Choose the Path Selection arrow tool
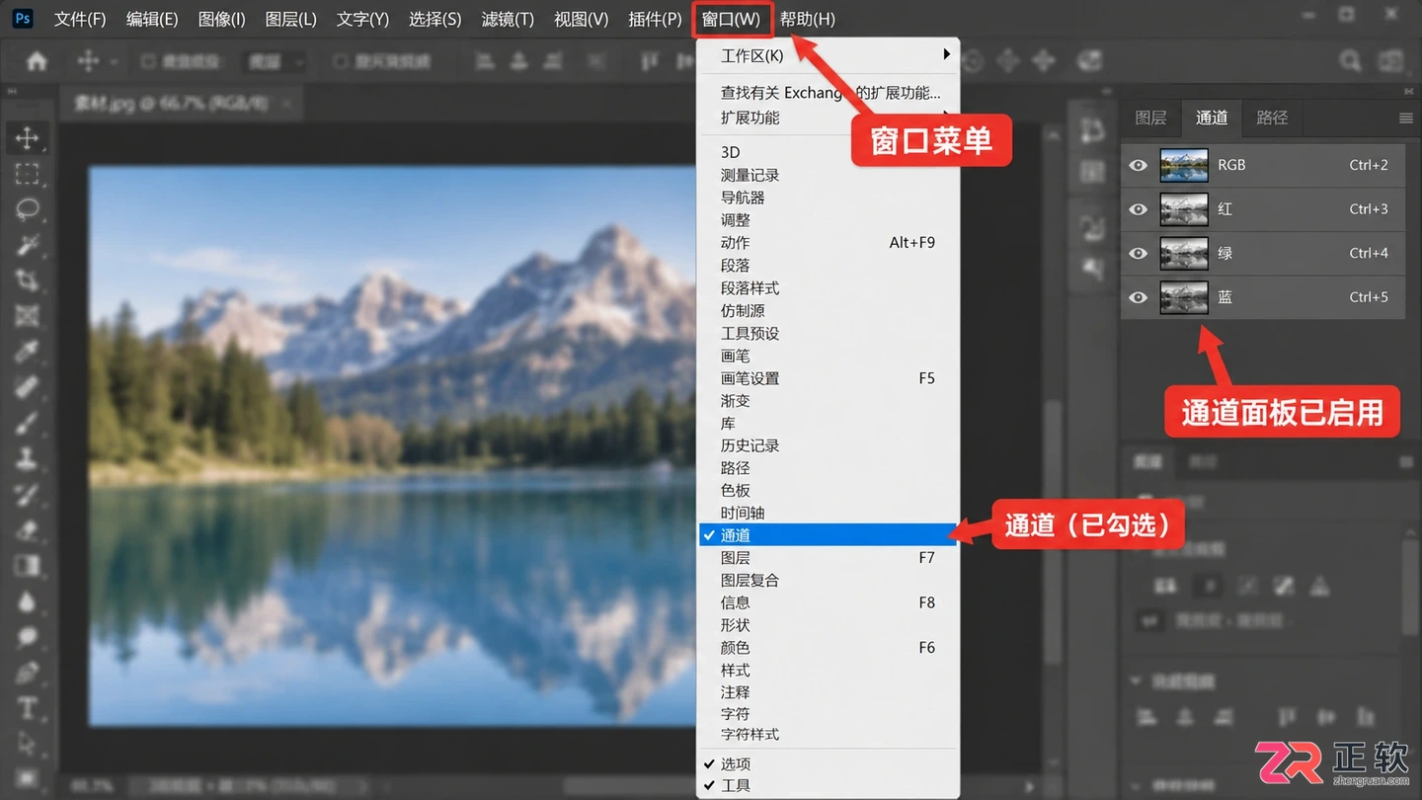The width and height of the screenshot is (1422, 800). click(27, 743)
